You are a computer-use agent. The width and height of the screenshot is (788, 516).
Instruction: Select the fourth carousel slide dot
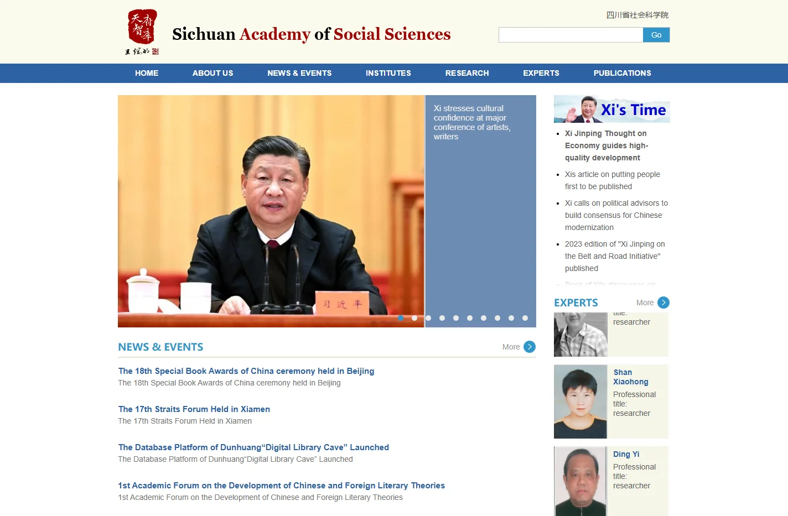pyautogui.click(x=442, y=318)
